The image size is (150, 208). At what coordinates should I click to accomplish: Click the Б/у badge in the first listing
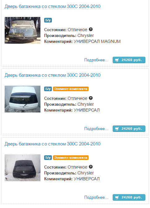tap(48, 20)
